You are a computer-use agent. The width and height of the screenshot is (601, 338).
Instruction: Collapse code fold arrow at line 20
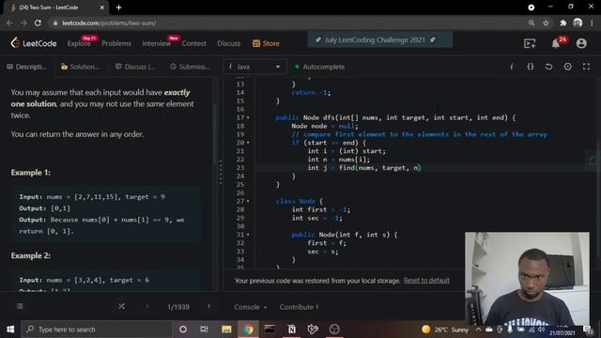(x=248, y=143)
